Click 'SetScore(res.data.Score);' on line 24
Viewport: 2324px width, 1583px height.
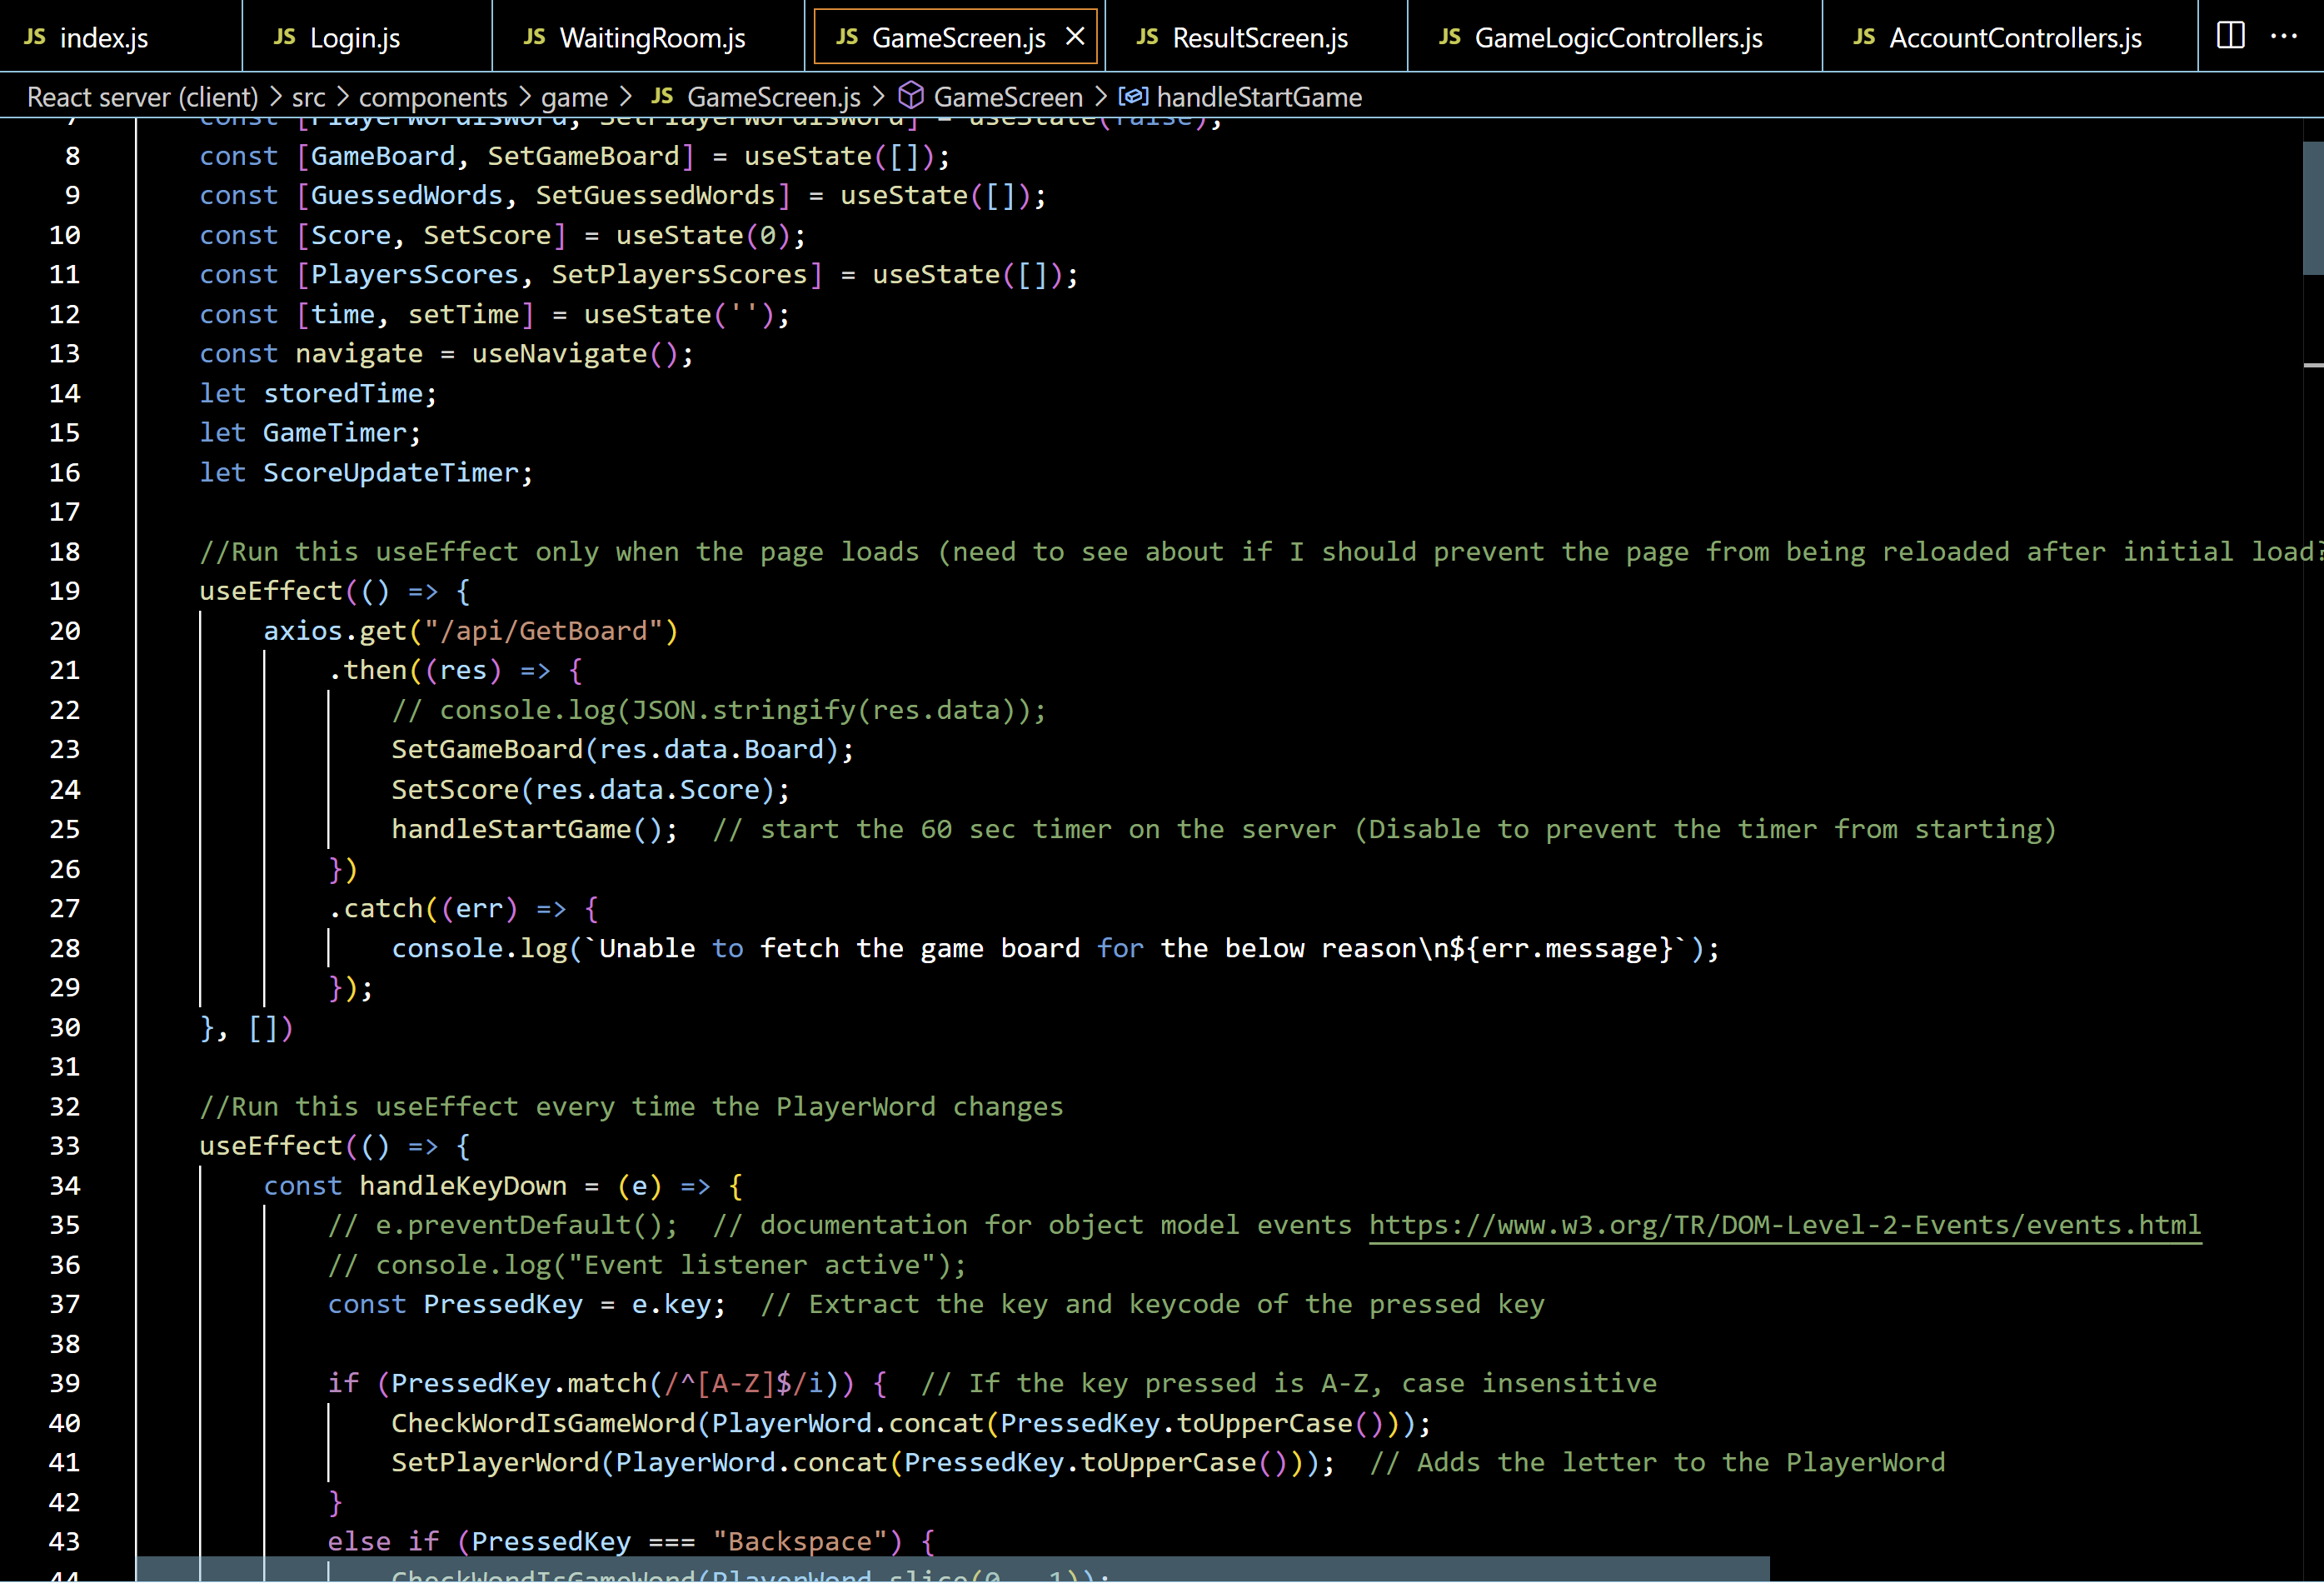click(x=591, y=790)
